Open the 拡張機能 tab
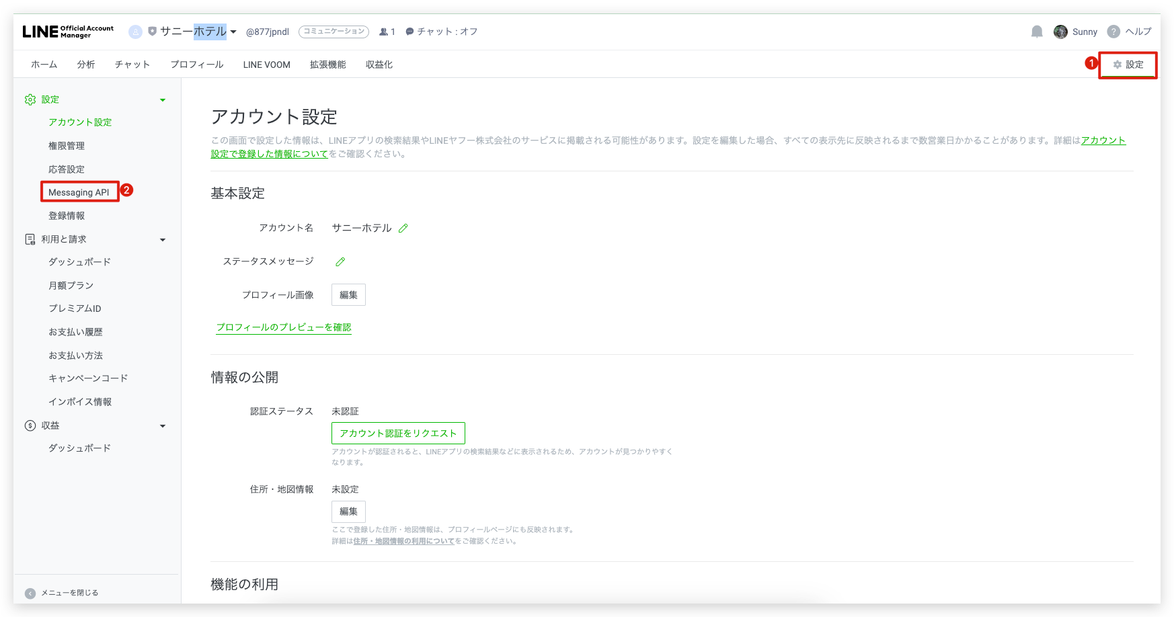 coord(328,65)
